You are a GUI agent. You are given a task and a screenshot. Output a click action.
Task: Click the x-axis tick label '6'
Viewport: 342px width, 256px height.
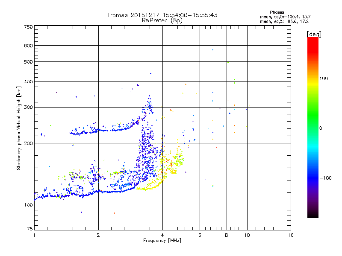200,235
